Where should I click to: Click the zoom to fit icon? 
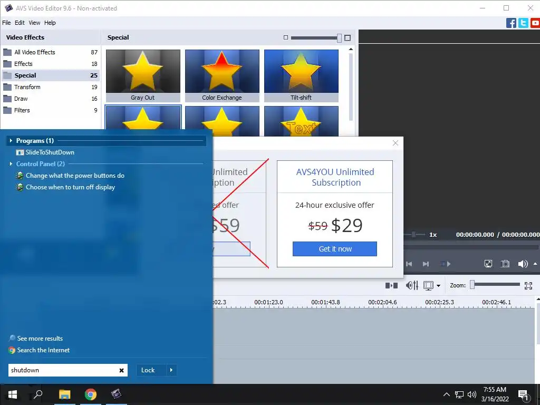[528, 285]
